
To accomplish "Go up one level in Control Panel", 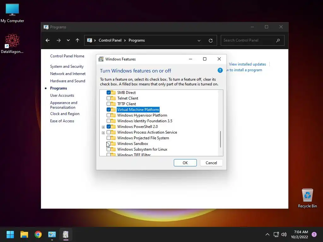I will tap(78, 40).
